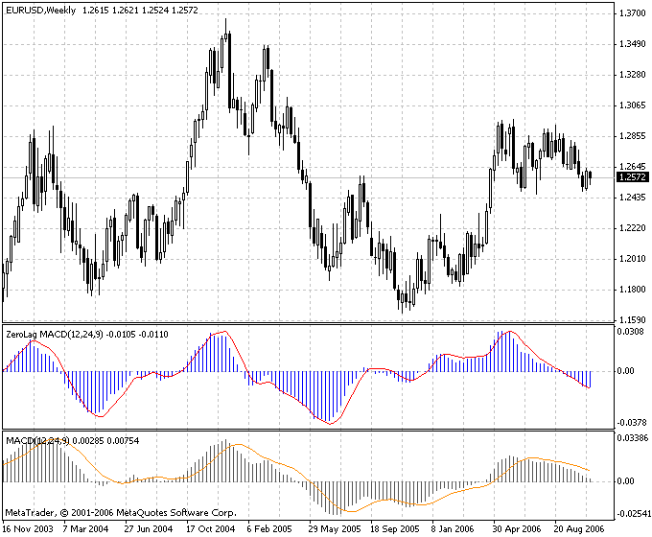Click the 1.1590 price axis label
The height and width of the screenshot is (537, 652).
coord(632,319)
